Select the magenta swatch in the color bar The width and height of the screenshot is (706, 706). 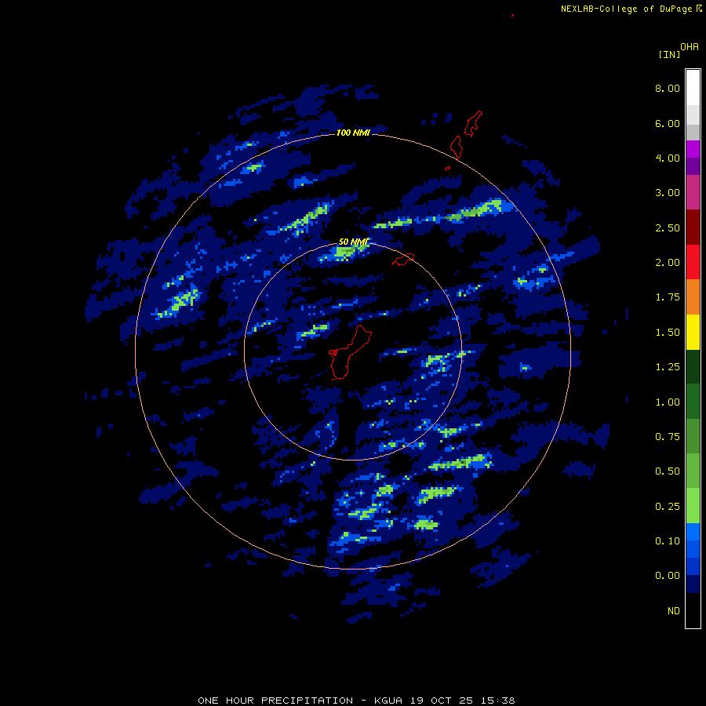(693, 149)
